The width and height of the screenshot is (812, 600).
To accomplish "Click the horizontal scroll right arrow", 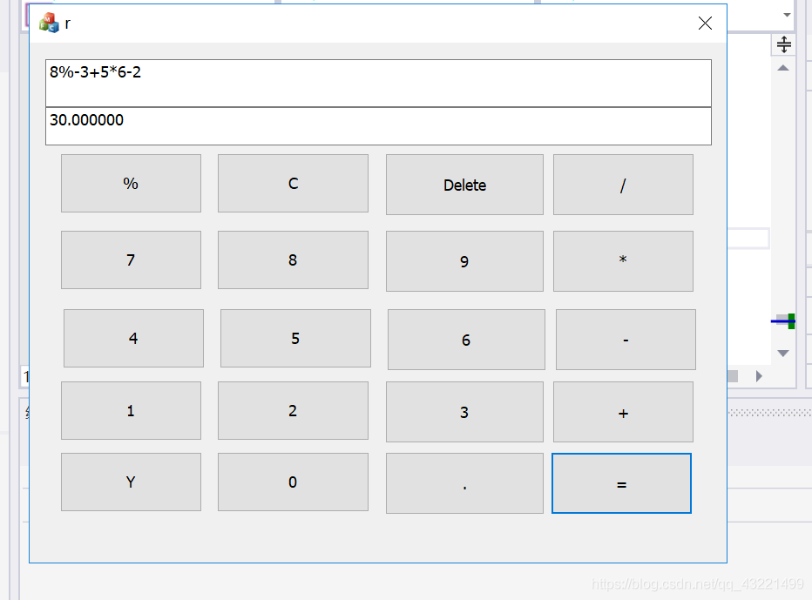I will 759,376.
